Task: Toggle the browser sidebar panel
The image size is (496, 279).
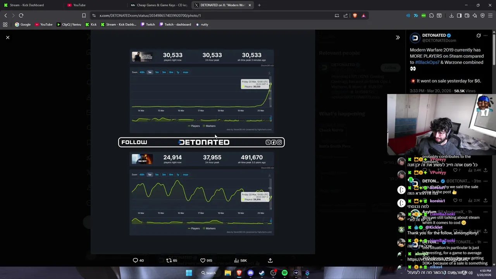Action: pos(459,15)
